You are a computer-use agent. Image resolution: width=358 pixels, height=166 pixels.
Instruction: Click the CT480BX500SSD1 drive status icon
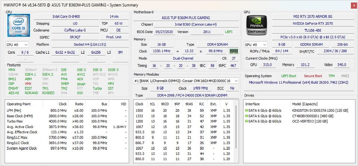(246, 116)
